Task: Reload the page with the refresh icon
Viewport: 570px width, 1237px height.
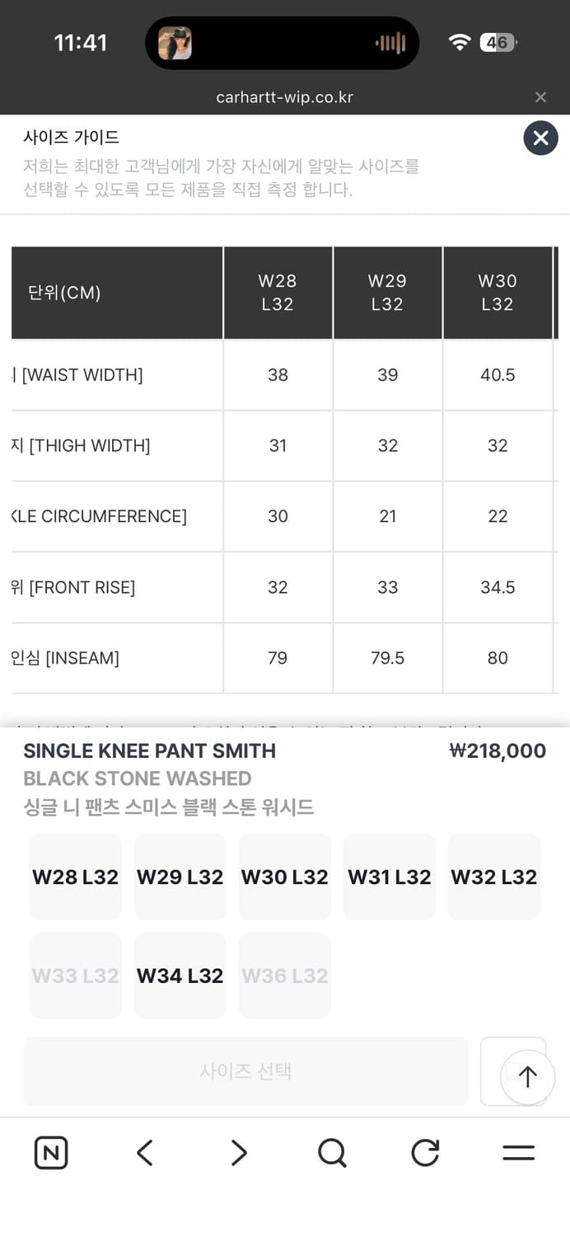Action: pyautogui.click(x=425, y=1152)
